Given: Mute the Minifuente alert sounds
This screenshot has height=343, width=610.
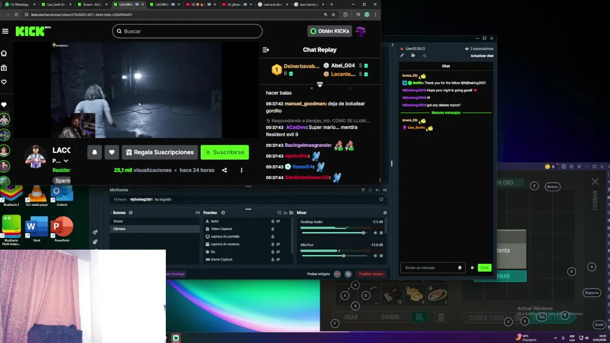Looking at the screenshot, I should click(385, 190).
